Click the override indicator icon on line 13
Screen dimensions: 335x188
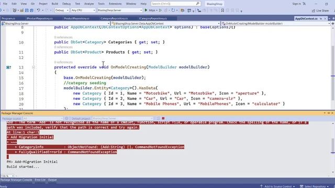tap(8, 67)
